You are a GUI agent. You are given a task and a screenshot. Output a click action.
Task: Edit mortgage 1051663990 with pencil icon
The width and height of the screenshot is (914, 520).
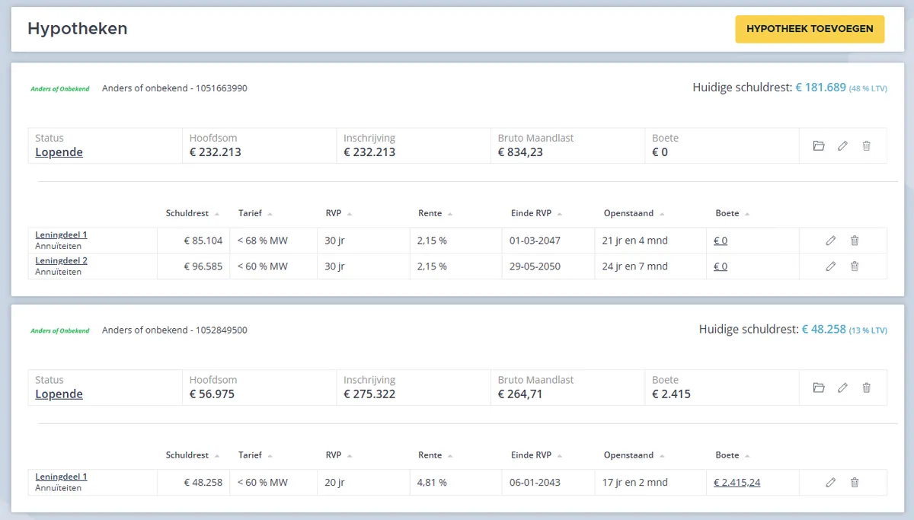point(842,145)
